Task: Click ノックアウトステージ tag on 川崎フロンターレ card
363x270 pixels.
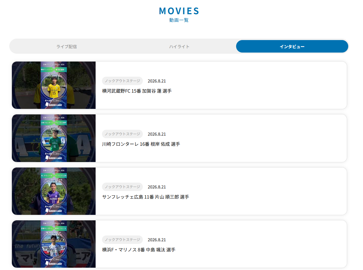Action: 122,134
